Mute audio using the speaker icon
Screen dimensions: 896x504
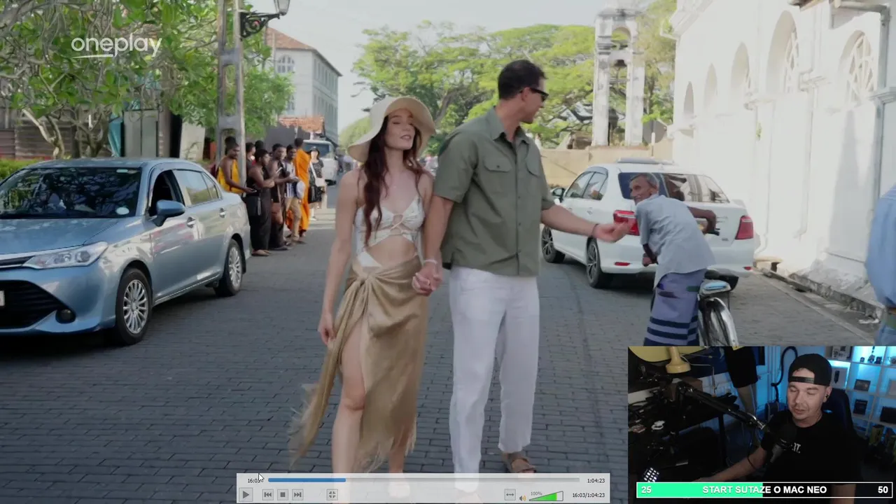[522, 498]
